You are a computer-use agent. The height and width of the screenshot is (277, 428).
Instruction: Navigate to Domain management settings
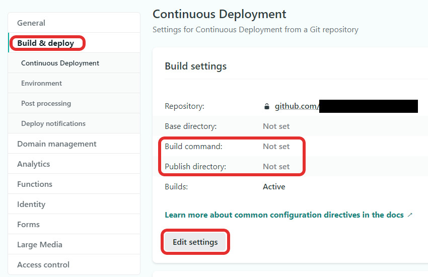pyautogui.click(x=56, y=144)
